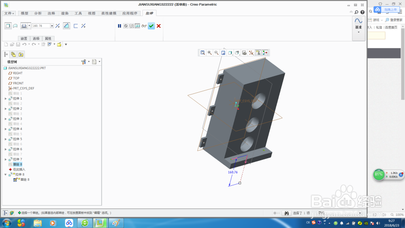Open the depth value dropdown list
Image resolution: width=405 pixels, height=228 pixels.
coord(52,26)
